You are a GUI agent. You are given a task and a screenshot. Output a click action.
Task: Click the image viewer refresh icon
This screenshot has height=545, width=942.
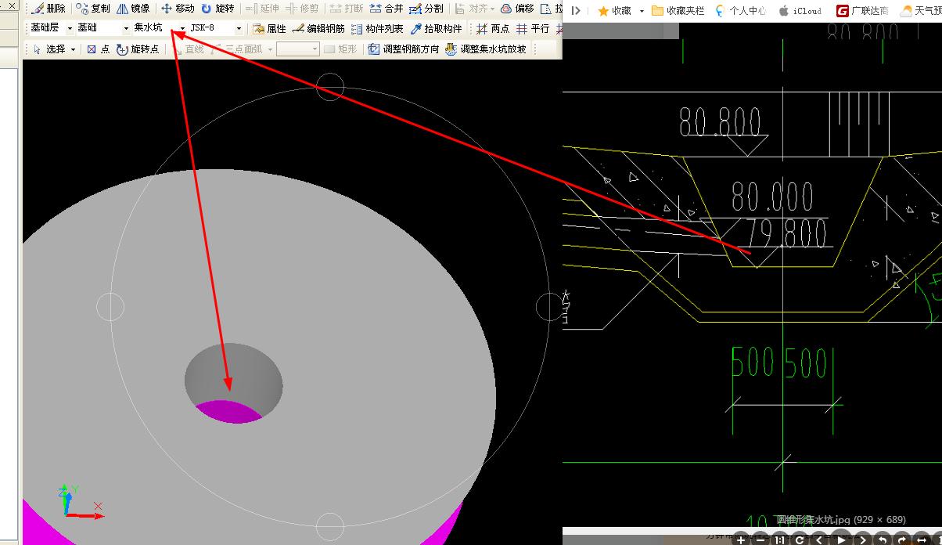point(800,540)
